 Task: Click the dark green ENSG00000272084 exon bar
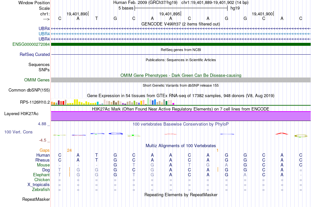[x=181, y=44]
